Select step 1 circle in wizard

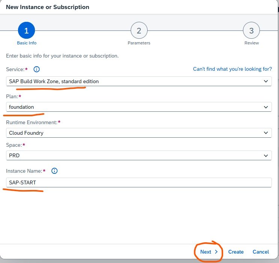26,31
